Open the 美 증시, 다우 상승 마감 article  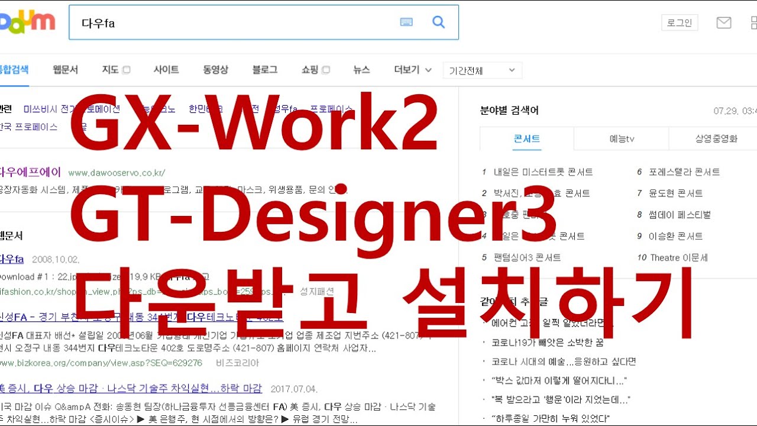[130, 389]
